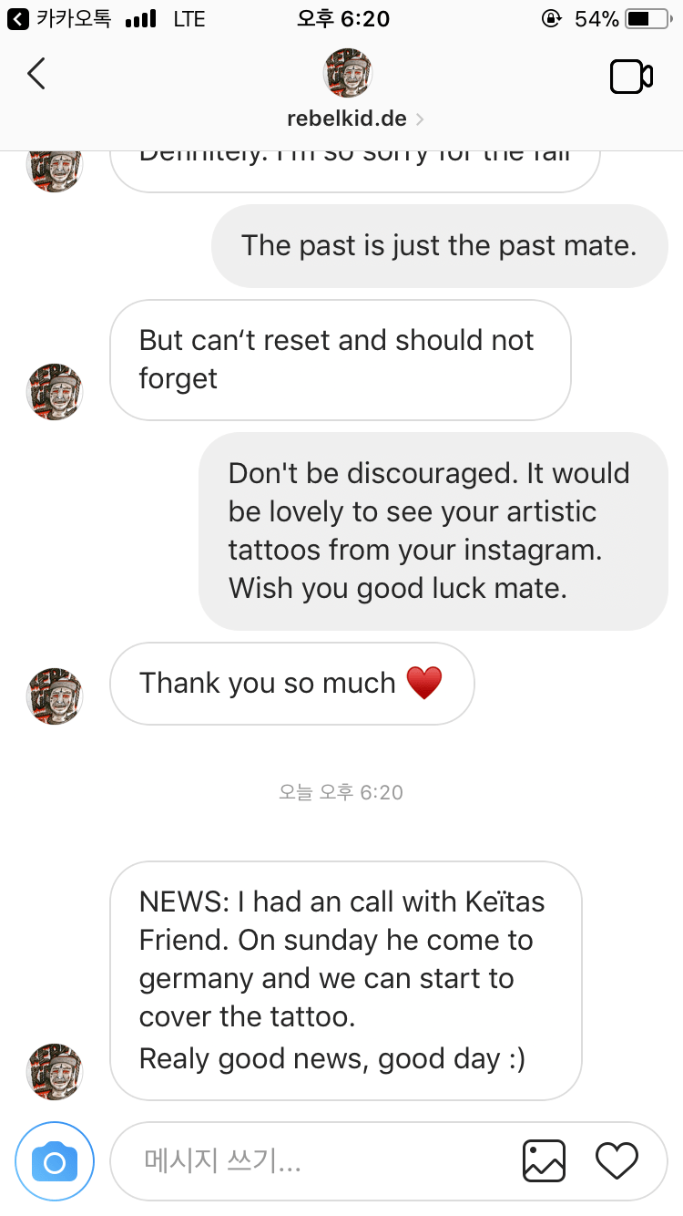Tap avatar next to the NEWS message
Viewport: 683px width, 1216px height.
[x=55, y=1072]
